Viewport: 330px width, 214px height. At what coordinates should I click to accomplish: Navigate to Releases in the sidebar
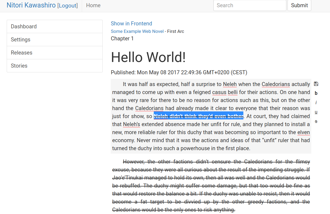coord(55,53)
